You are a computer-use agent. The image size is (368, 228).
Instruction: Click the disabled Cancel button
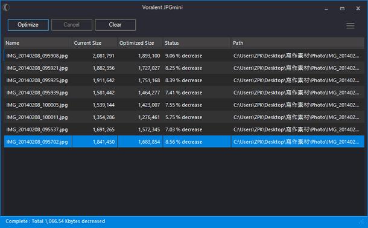(x=72, y=25)
